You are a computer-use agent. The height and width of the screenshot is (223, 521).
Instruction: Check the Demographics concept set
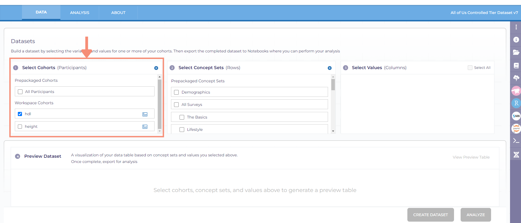pos(177,92)
